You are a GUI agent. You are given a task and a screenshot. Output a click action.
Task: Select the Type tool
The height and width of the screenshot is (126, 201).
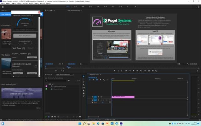tap(84, 96)
